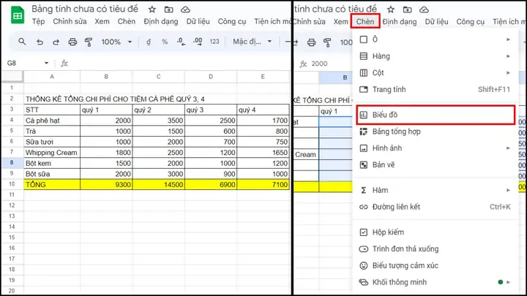The image size is (527, 296).
Task: Open Chèn menu in left window
Action: 127,21
